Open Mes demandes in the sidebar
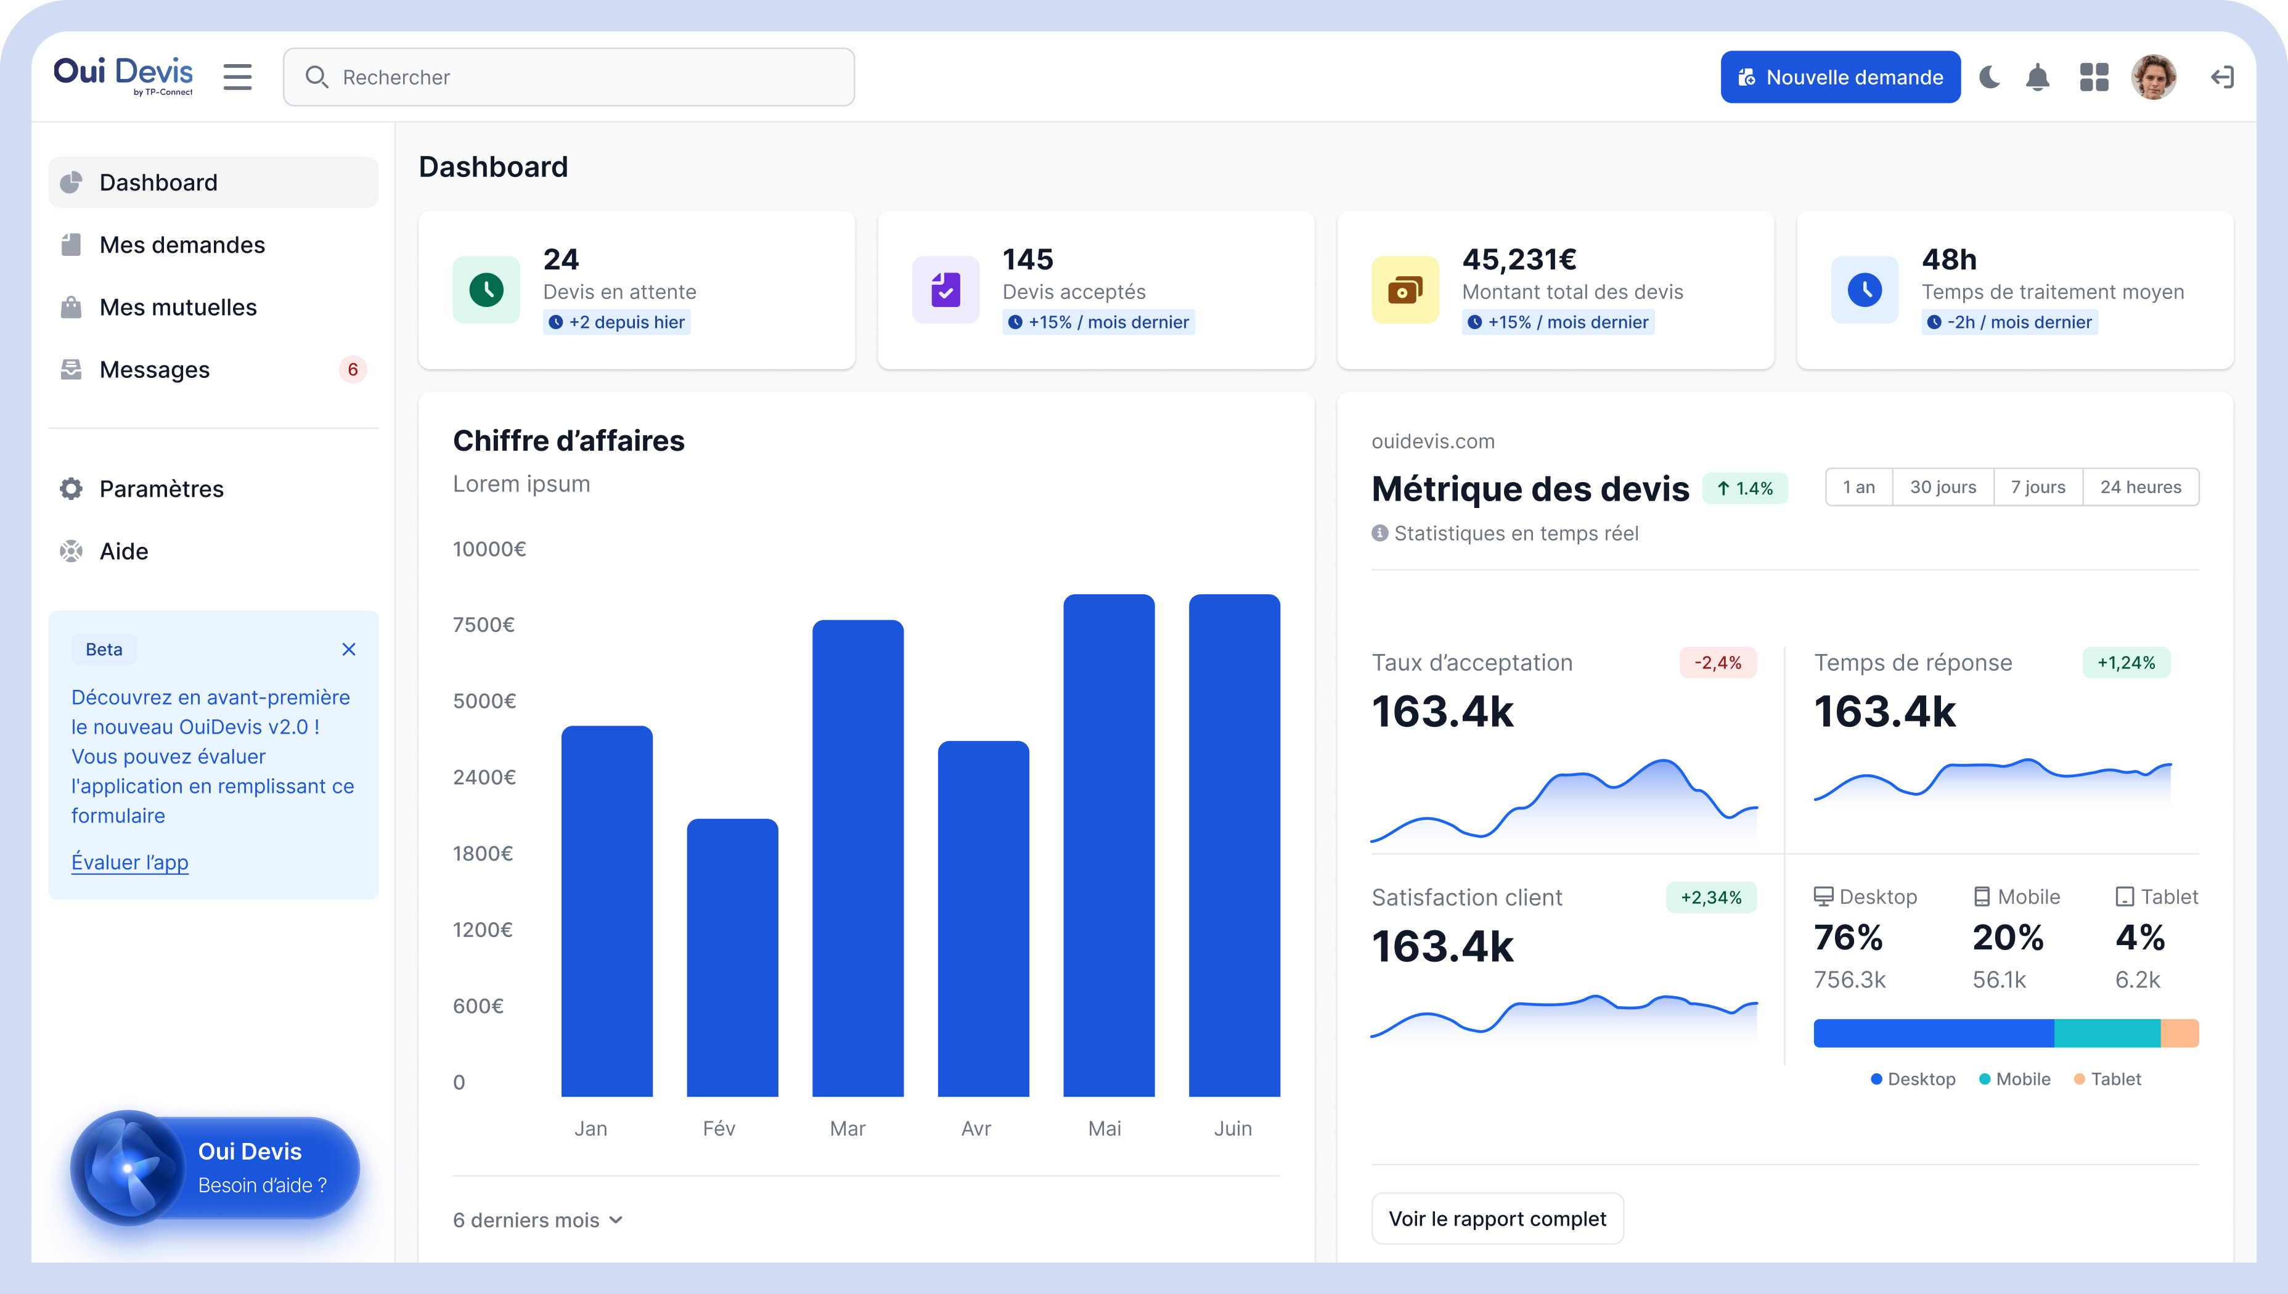 (182, 244)
